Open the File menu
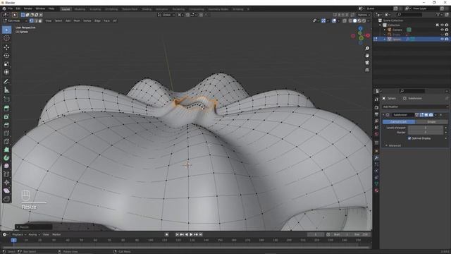This screenshot has width=451, height=254. [11, 8]
